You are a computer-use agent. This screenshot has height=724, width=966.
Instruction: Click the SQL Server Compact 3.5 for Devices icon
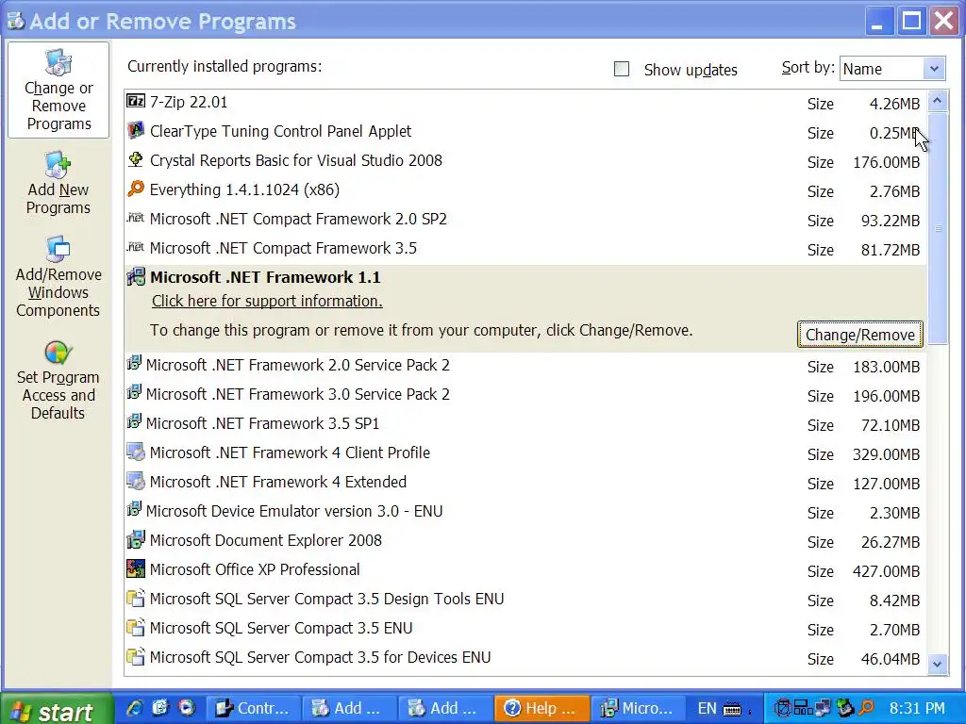click(136, 656)
